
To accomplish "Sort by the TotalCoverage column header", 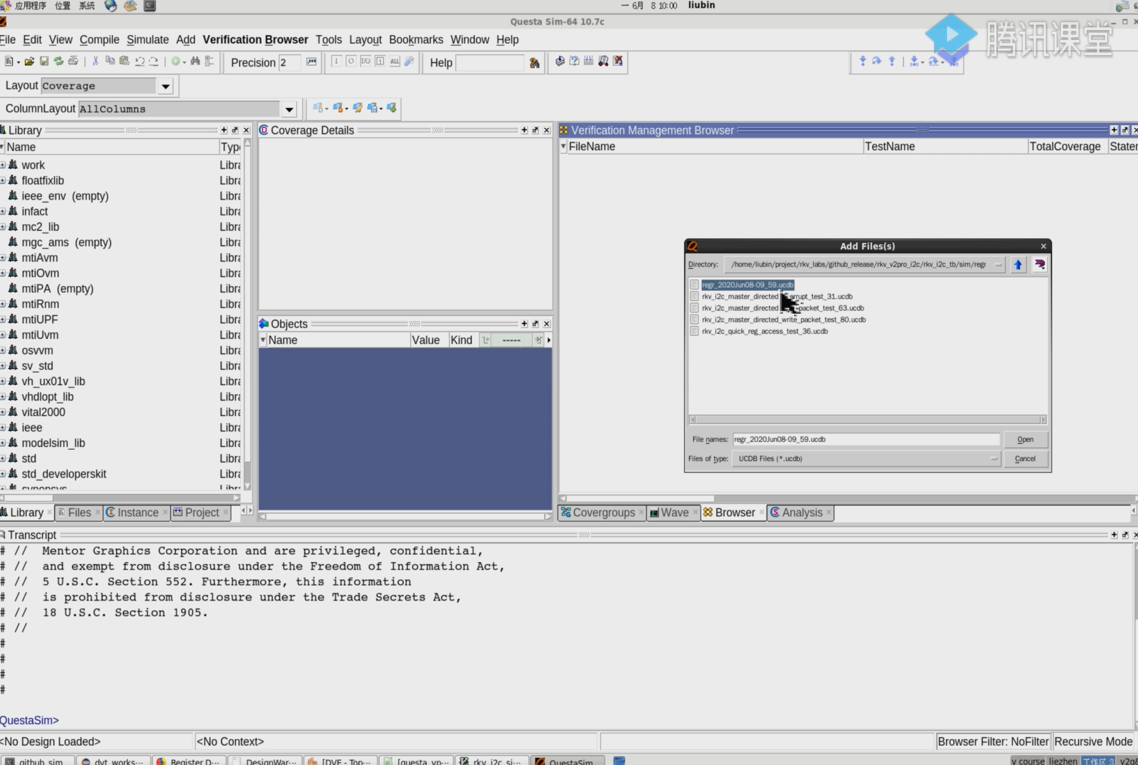I will tap(1065, 147).
